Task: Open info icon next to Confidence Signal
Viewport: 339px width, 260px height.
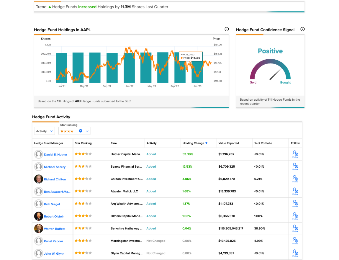Action: click(x=302, y=29)
